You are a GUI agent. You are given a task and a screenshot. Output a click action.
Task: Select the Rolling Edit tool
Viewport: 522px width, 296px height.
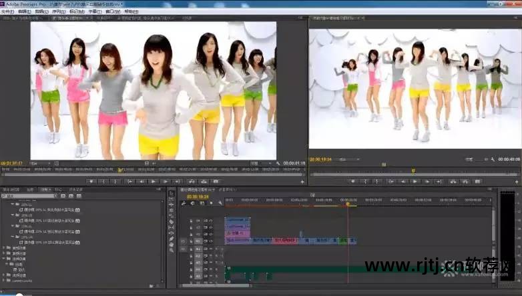pos(172,210)
